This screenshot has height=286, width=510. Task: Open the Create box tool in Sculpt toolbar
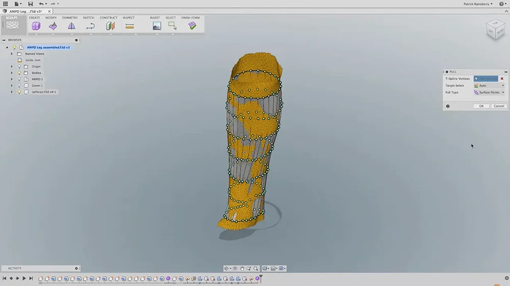36,26
